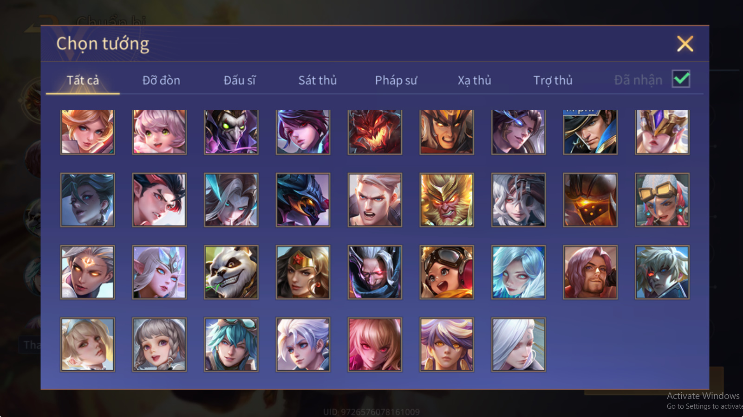Pick the pink-haired girl hero portrait
This screenshot has width=743, height=417.
(159, 132)
